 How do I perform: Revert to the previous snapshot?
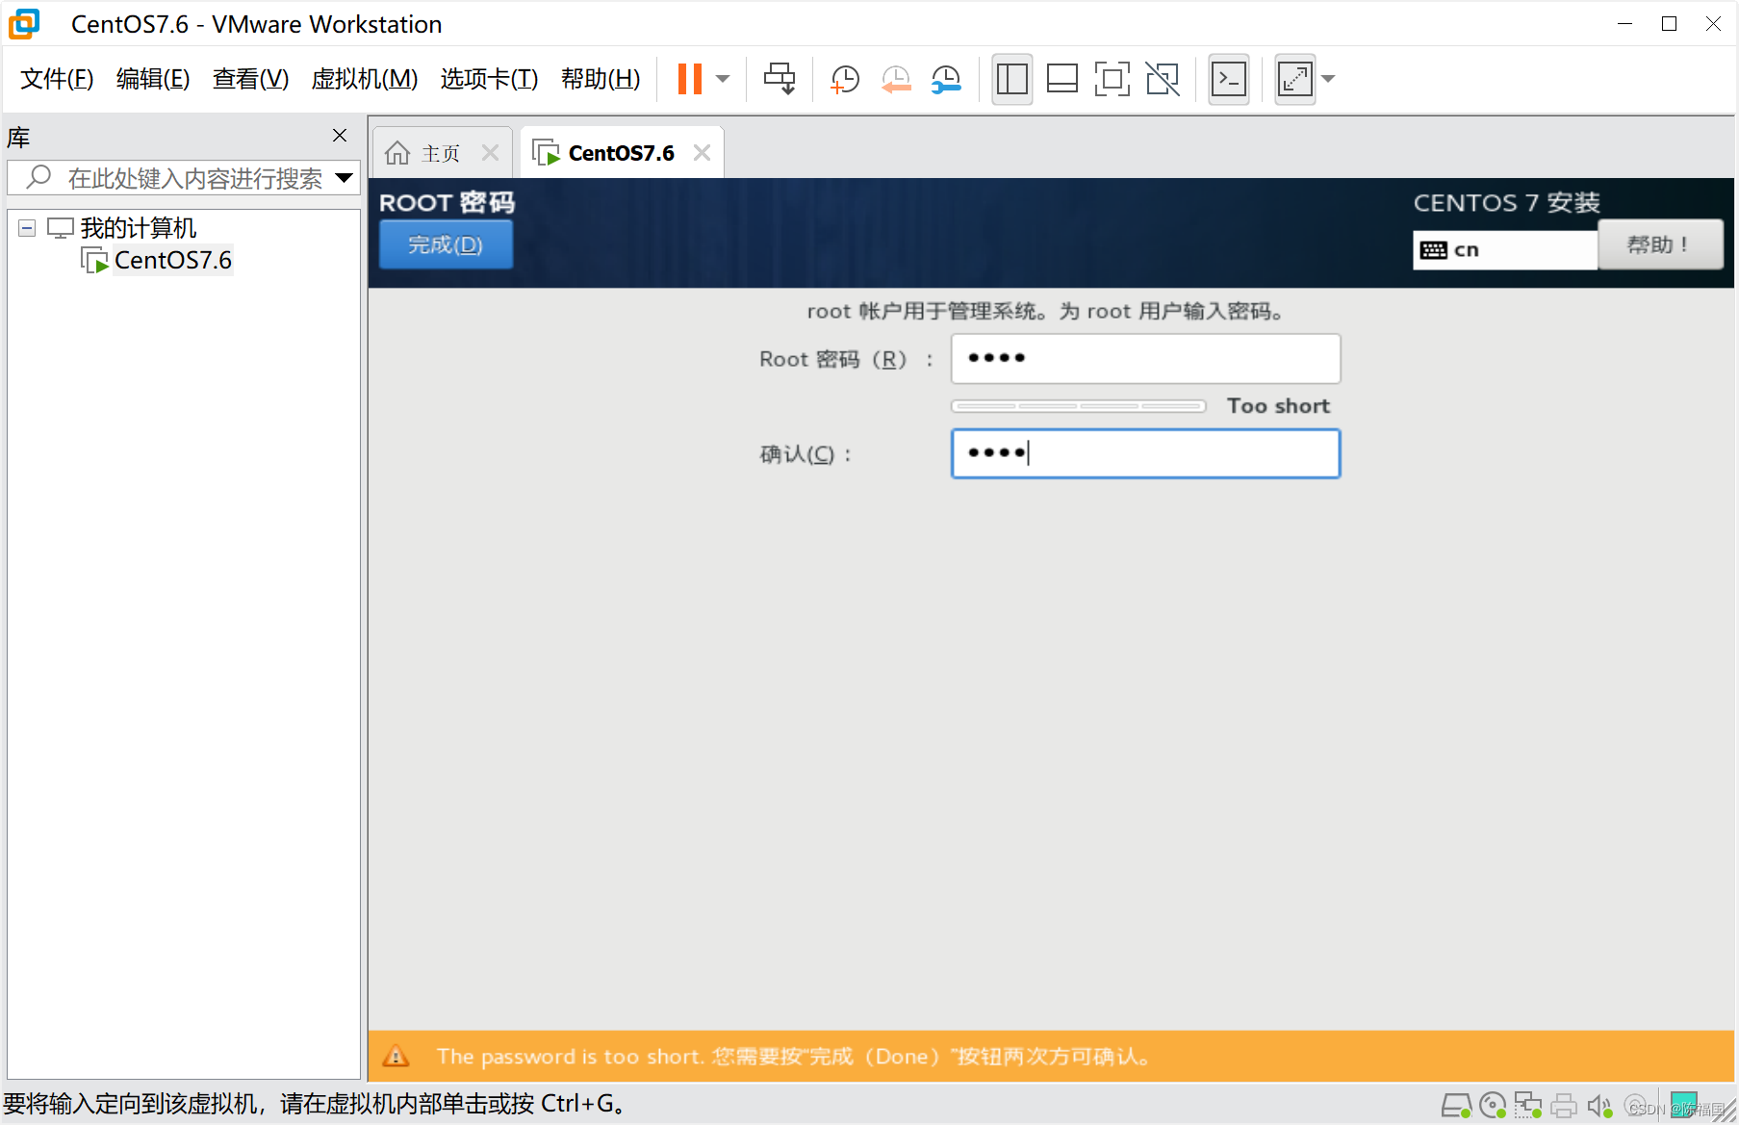click(896, 79)
